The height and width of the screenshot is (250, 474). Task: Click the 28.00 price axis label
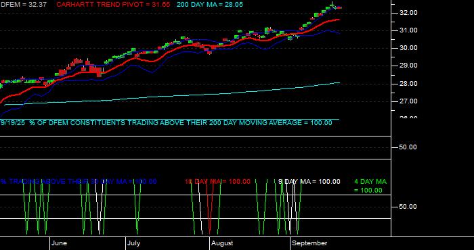click(x=409, y=84)
